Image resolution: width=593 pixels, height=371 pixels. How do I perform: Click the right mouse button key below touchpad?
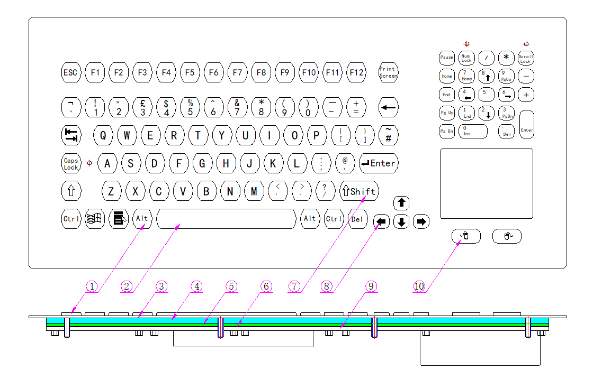[507, 236]
